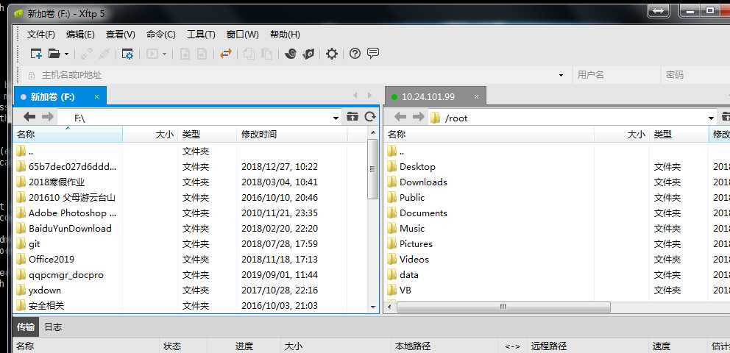
Task: Click the 用户名 input field
Action: click(617, 75)
